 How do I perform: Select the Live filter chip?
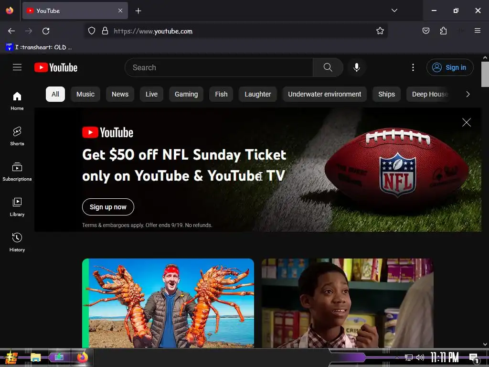(x=151, y=94)
